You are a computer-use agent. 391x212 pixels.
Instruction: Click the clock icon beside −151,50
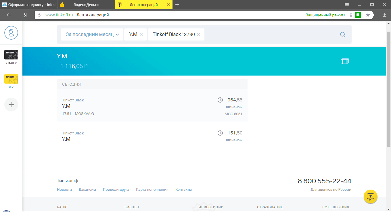[220, 133]
